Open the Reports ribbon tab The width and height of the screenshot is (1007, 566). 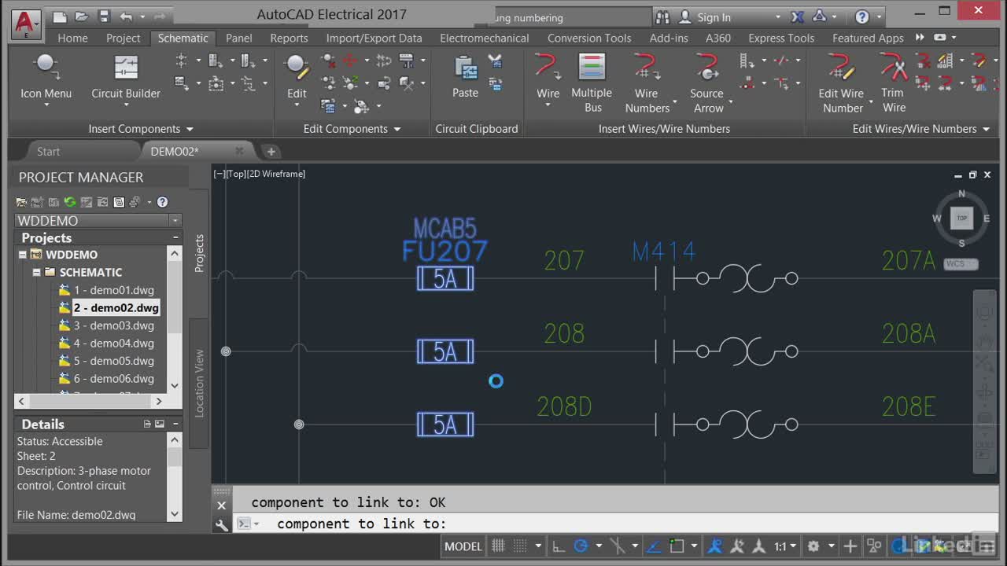click(289, 38)
